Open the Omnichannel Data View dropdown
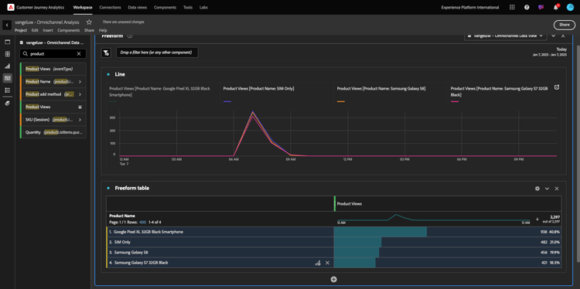This screenshot has height=289, width=580. point(505,36)
